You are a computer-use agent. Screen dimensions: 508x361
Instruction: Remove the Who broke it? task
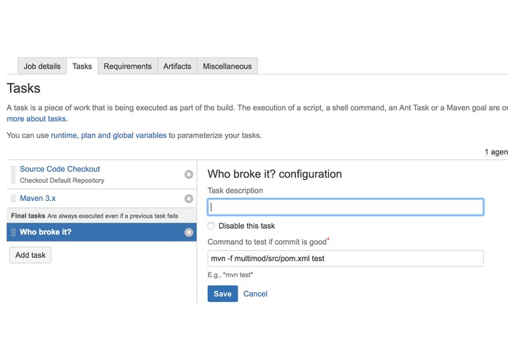click(189, 232)
